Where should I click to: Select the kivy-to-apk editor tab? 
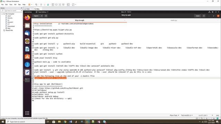tap(79, 20)
